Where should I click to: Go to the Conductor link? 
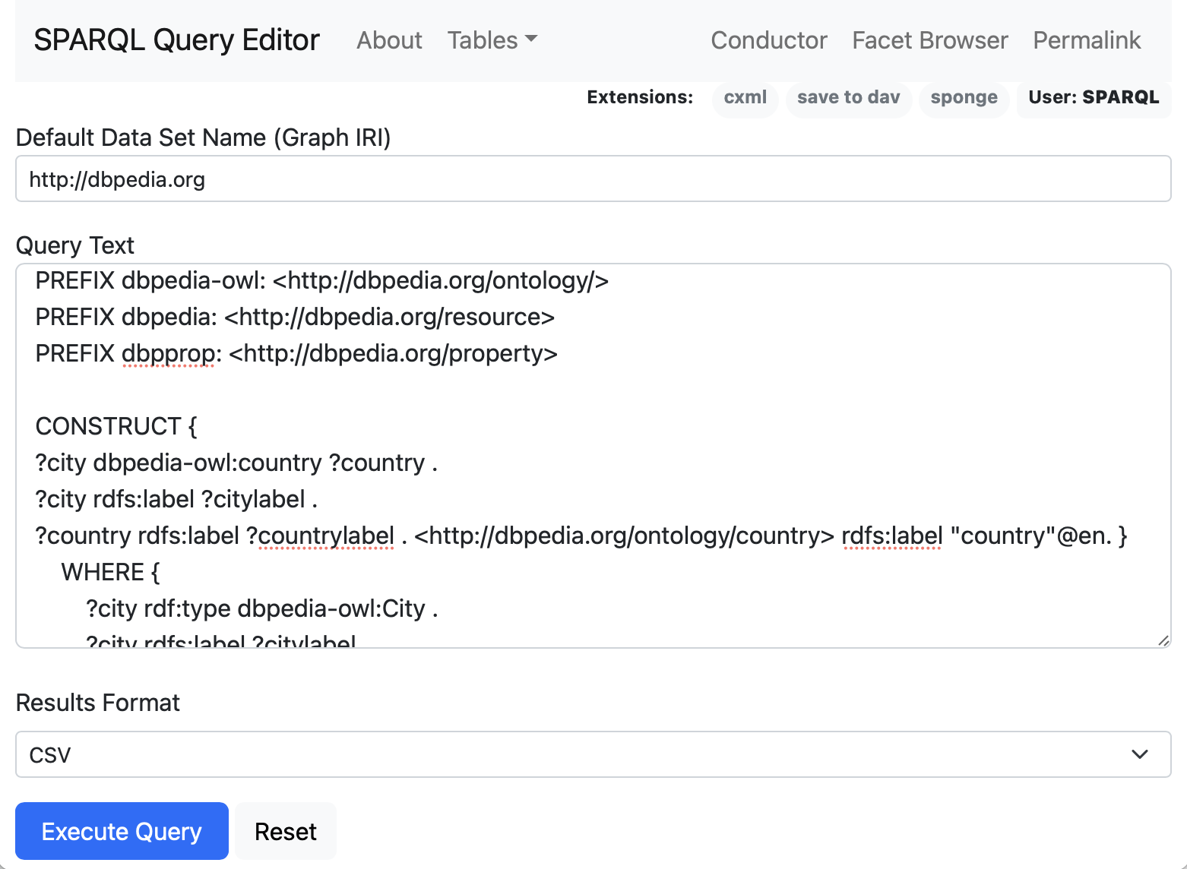[x=768, y=40]
